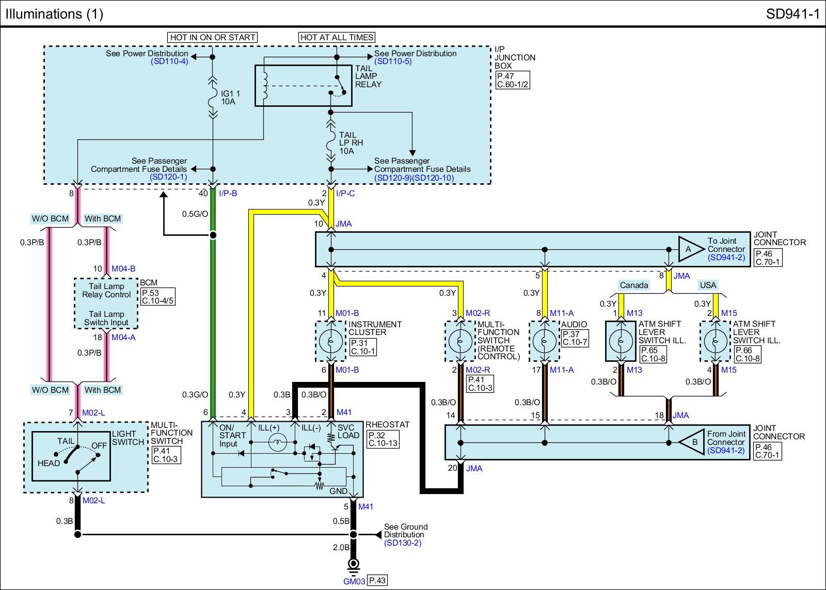Click the P.43 page reference box
This screenshot has height=590, width=826.
[x=377, y=581]
